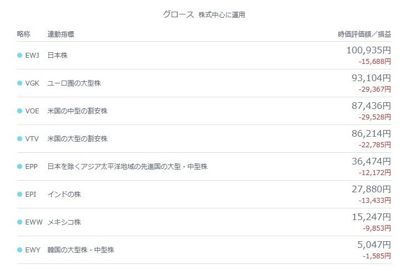Click the -29,528円 loss for VOE
This screenshot has width=402, height=279.
(x=375, y=117)
